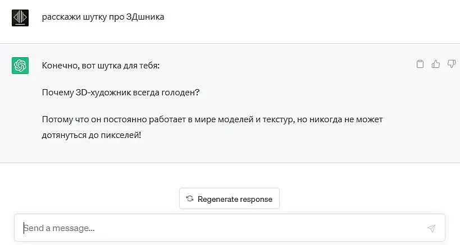Dislike the response with thumbs down

pyautogui.click(x=451, y=64)
